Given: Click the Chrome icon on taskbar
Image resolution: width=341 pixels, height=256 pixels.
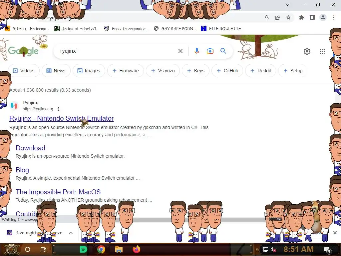Looking at the screenshot, I should coord(101,249).
